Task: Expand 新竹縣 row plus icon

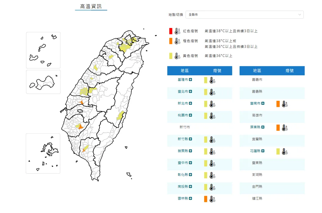Action: coord(190,139)
